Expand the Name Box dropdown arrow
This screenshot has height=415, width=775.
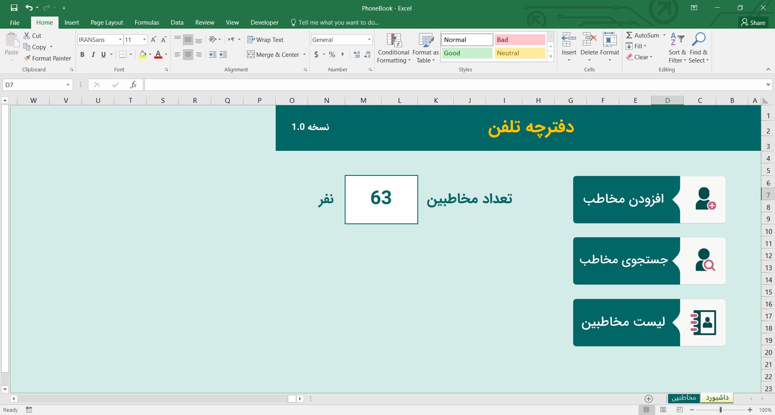pyautogui.click(x=68, y=85)
